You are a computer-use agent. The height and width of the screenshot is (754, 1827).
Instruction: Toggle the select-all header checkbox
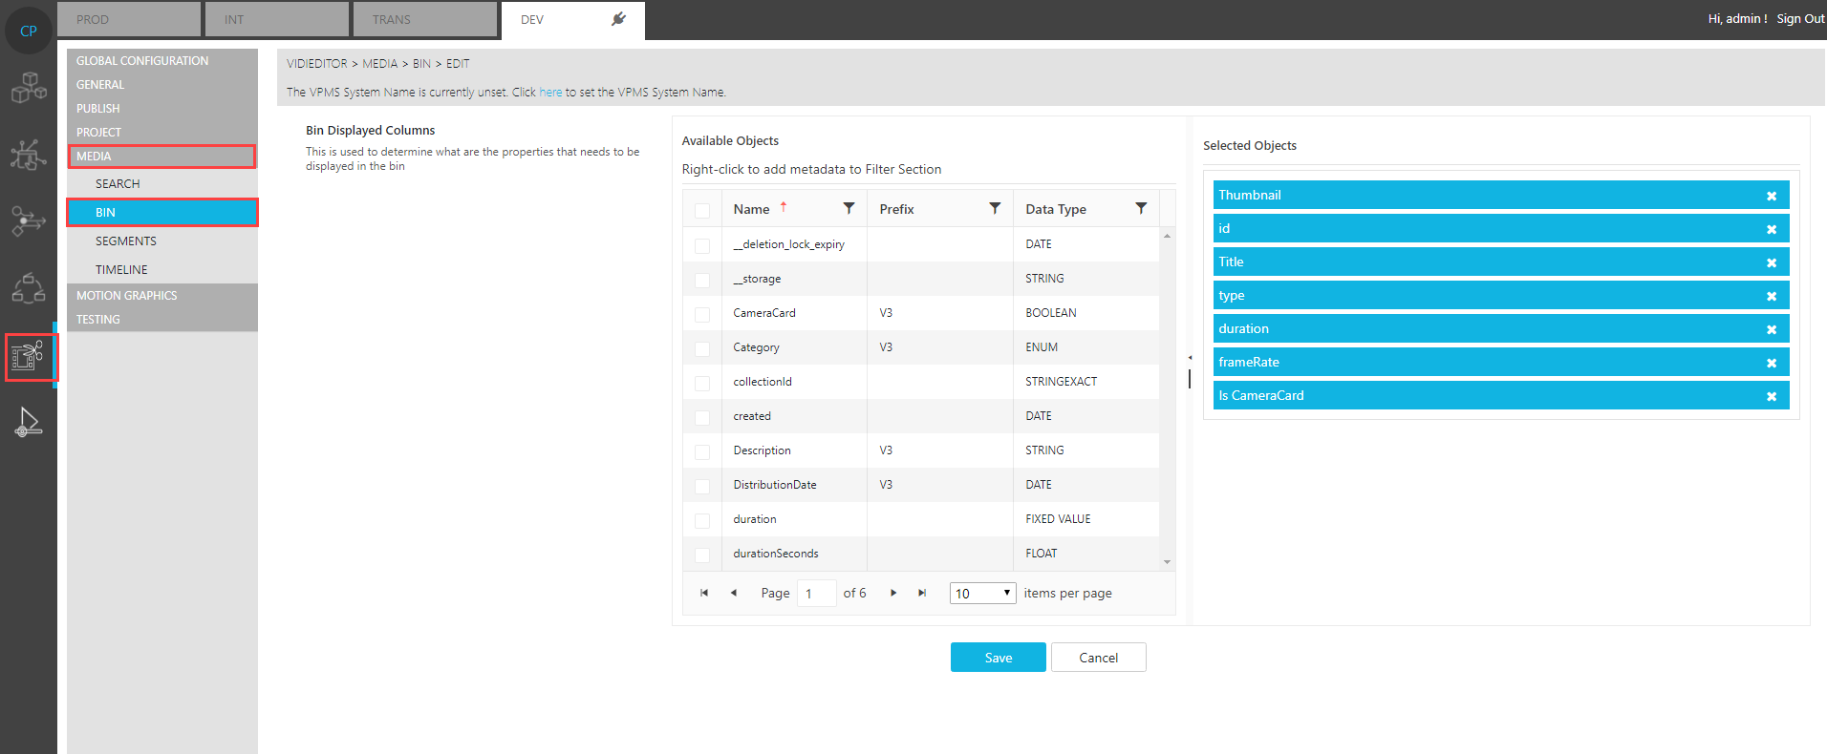pyautogui.click(x=702, y=210)
